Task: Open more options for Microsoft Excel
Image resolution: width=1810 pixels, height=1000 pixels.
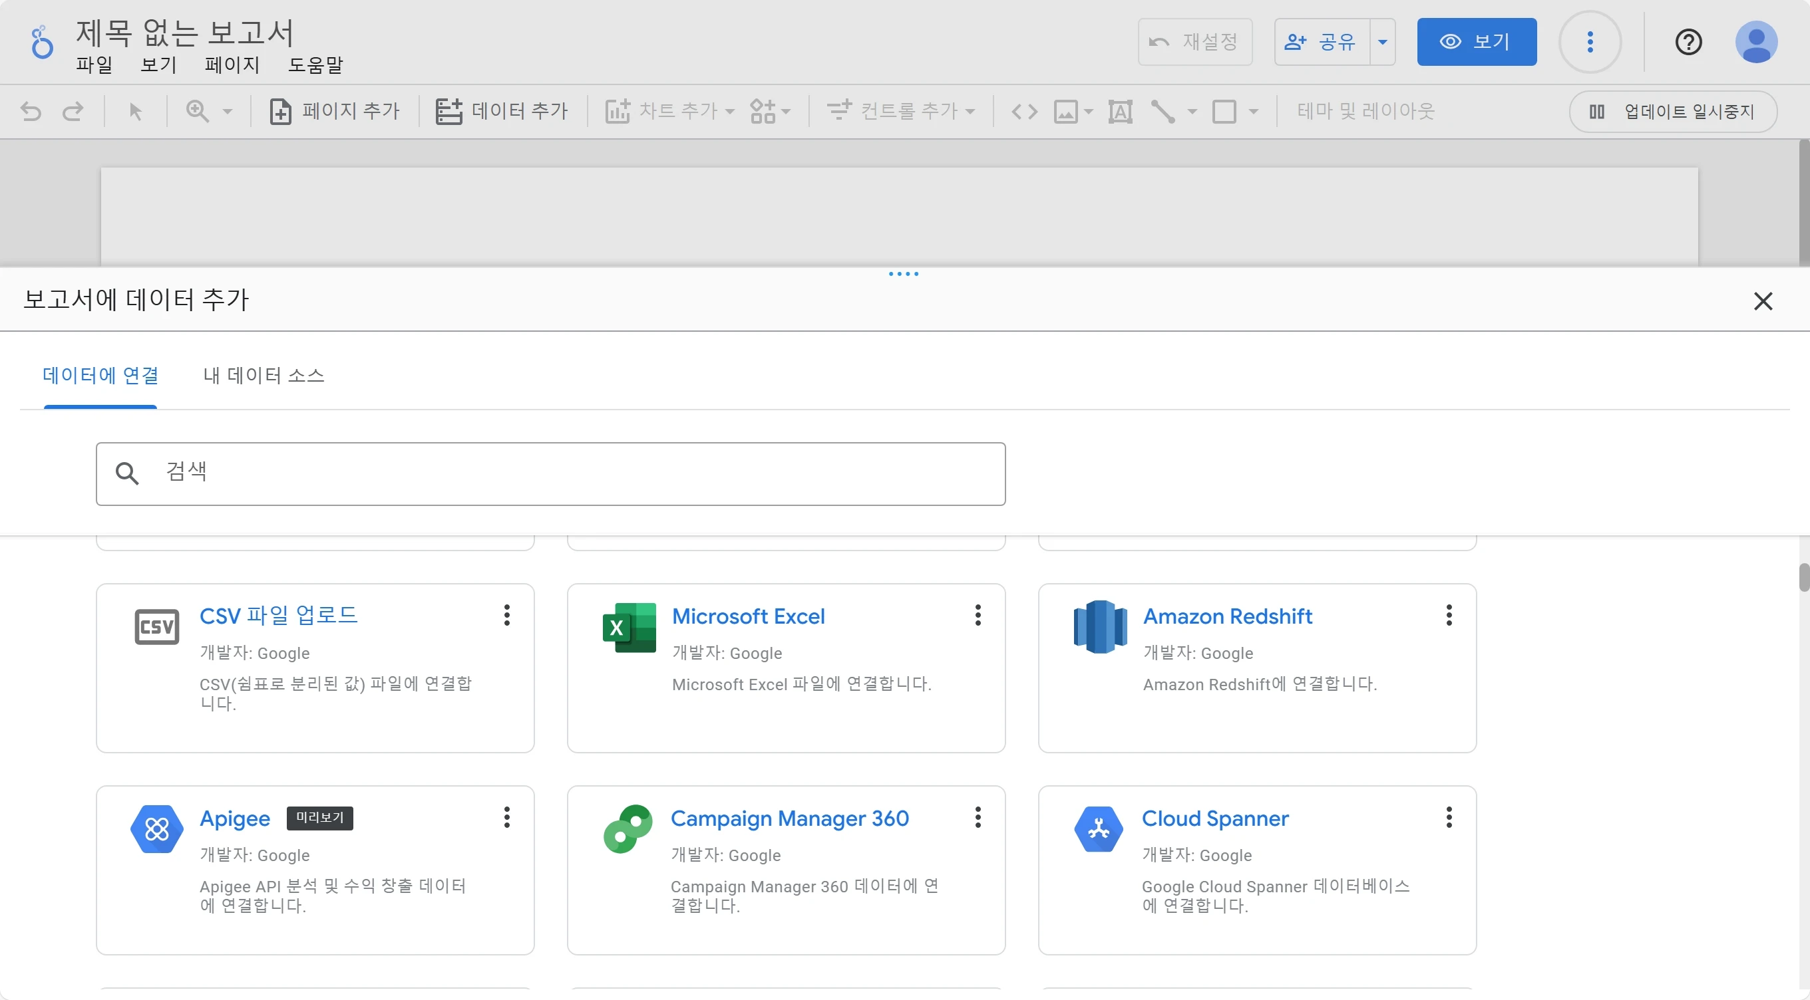Action: [x=978, y=615]
